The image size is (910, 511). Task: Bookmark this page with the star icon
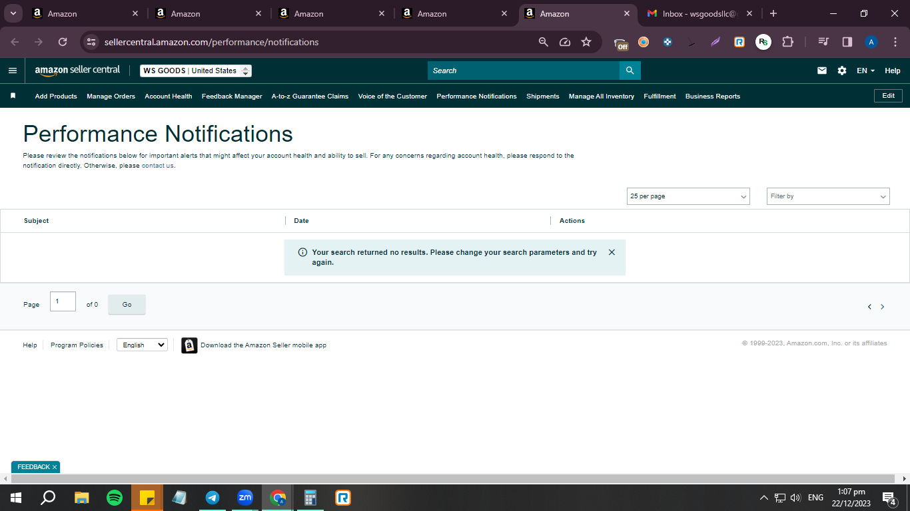point(586,42)
